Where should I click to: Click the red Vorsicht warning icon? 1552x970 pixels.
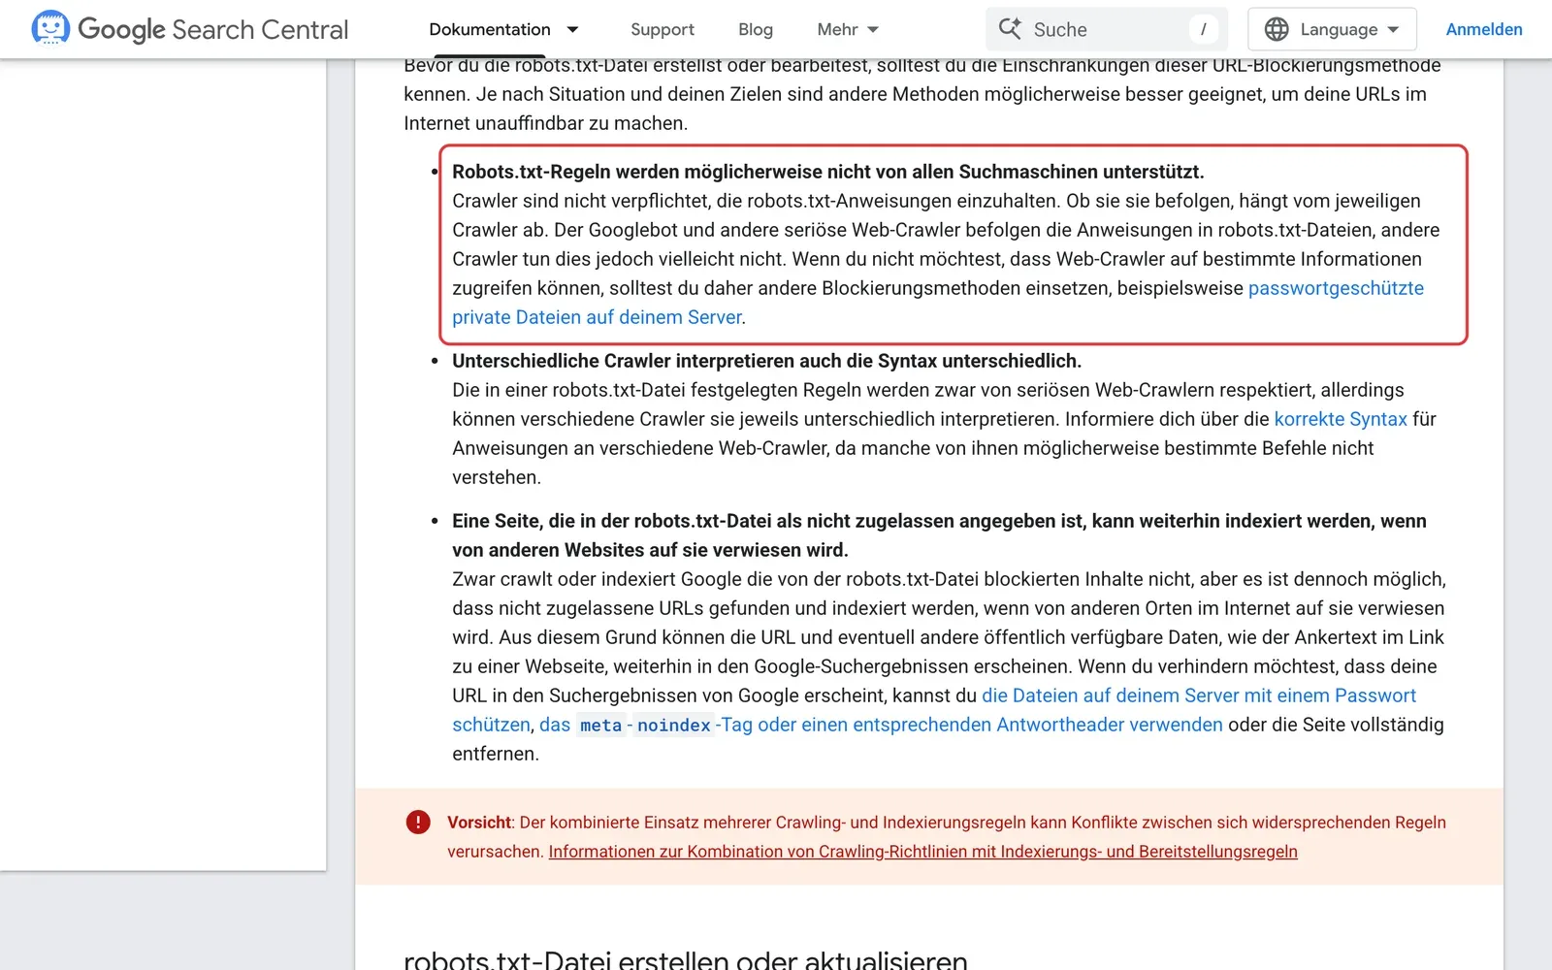[x=418, y=823]
